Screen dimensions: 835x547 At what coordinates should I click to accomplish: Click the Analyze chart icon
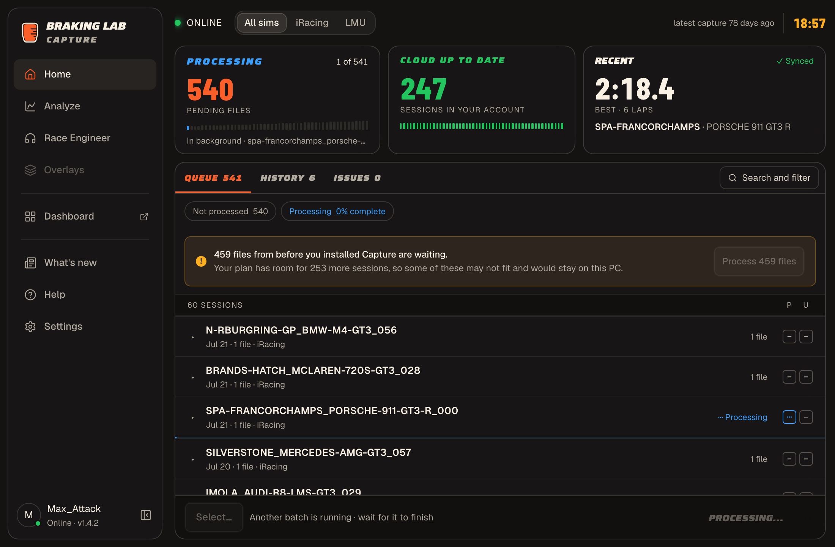(30, 106)
